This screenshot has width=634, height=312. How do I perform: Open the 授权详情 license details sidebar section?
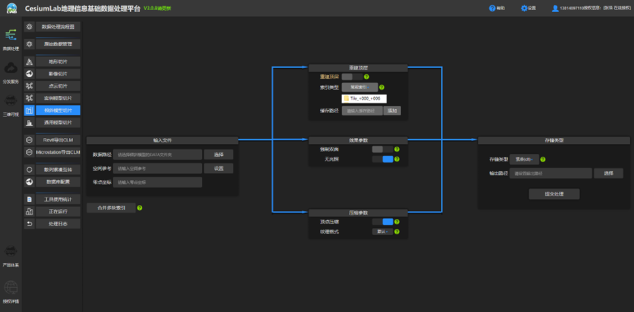pyautogui.click(x=11, y=292)
